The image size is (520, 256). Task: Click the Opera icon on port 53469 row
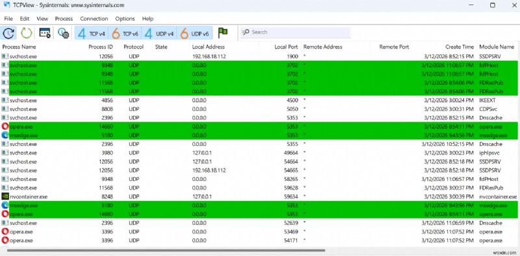click(5, 231)
